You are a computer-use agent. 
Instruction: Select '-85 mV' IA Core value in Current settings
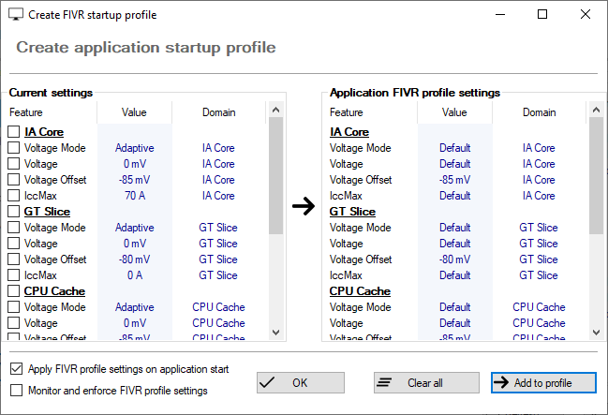pos(134,180)
